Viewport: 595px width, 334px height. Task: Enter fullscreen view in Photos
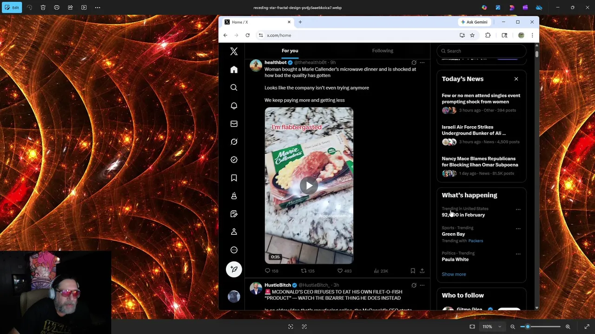click(x=587, y=327)
